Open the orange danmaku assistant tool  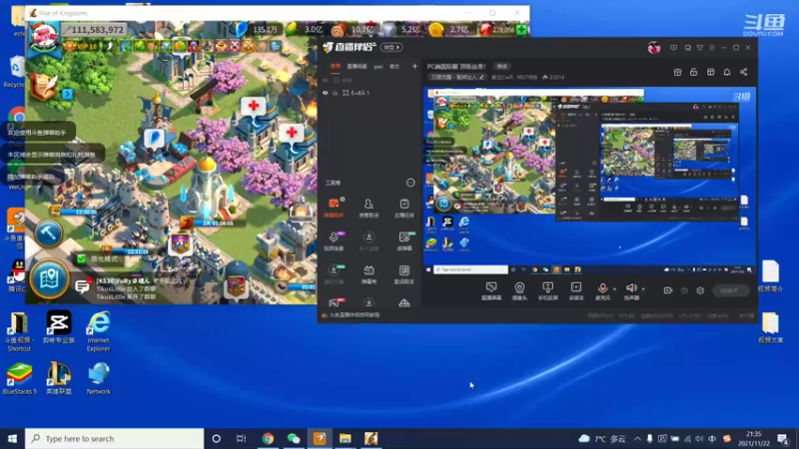click(334, 208)
